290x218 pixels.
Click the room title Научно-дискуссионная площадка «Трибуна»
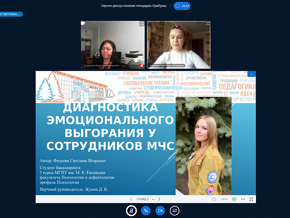(134, 6)
